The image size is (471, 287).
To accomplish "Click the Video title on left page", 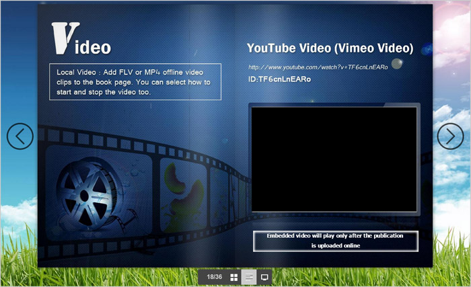I will tap(81, 39).
